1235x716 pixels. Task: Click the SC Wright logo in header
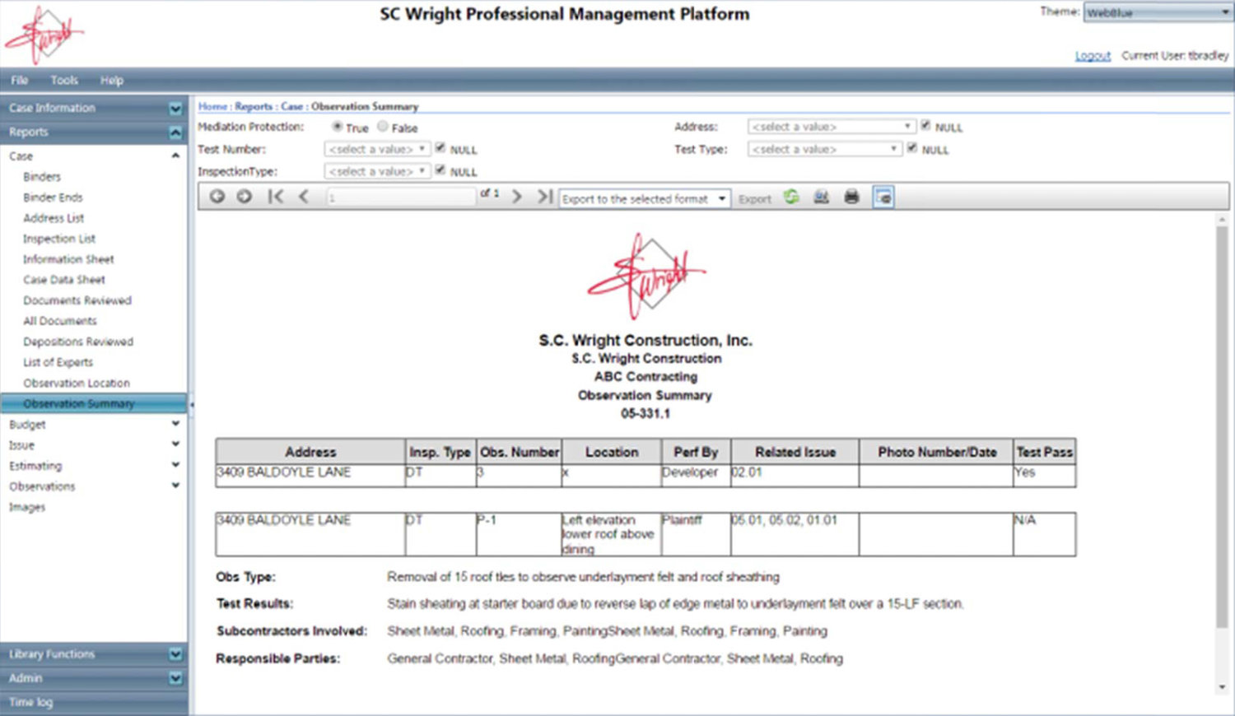click(44, 35)
